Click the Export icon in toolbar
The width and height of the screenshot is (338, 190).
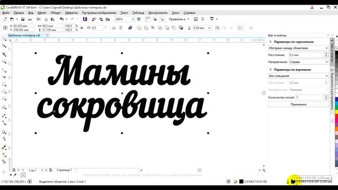(101, 19)
